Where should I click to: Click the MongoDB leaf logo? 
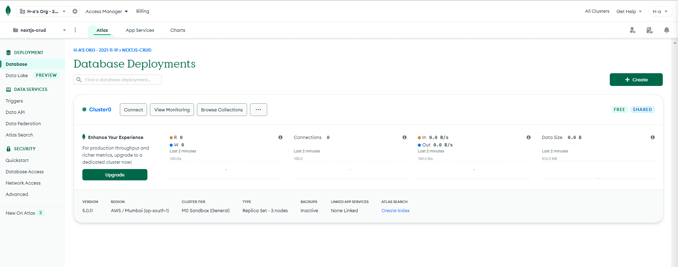tap(8, 11)
